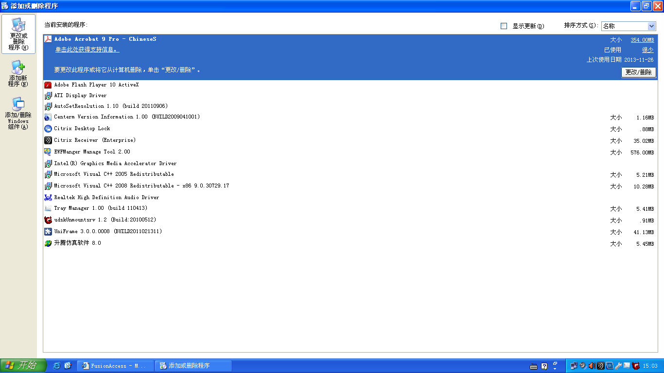Viewport: 664px width, 373px height.
Task: Click the AutoSetResolution 1.10 icon
Action: tap(48, 106)
